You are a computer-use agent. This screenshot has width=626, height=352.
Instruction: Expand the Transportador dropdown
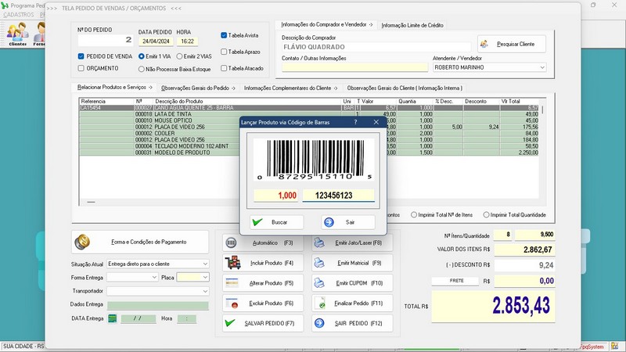pyautogui.click(x=205, y=291)
